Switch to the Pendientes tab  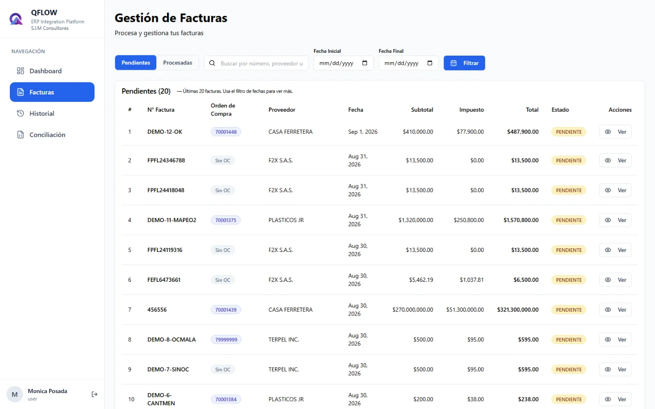(x=136, y=63)
